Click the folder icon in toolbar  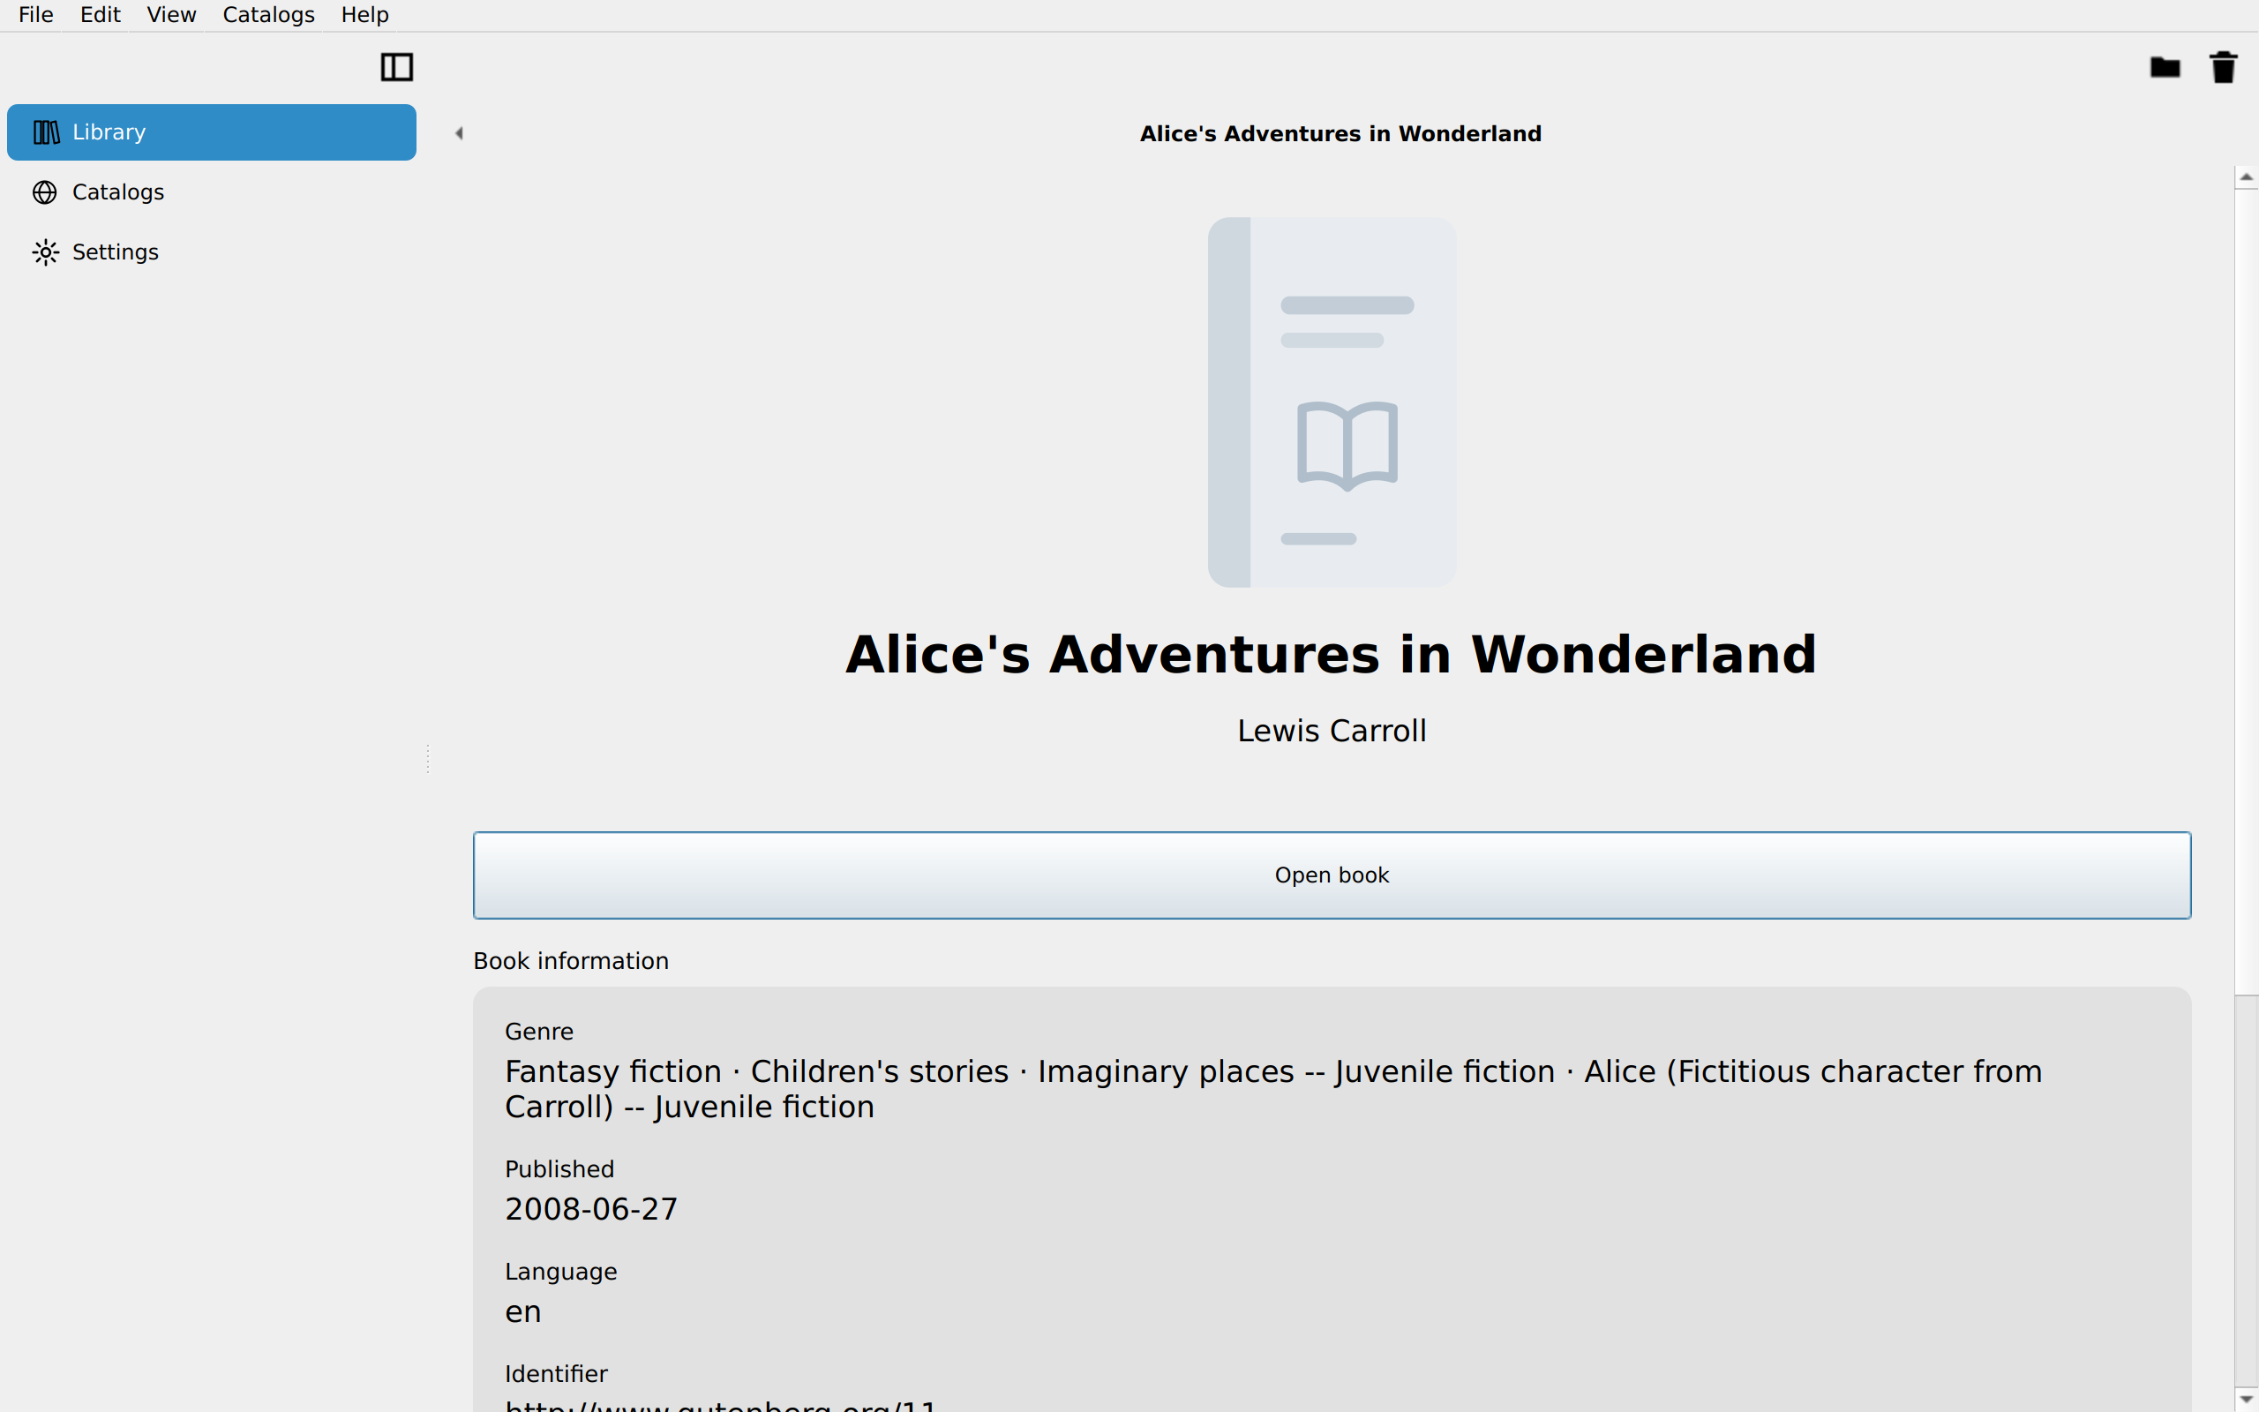[2165, 67]
